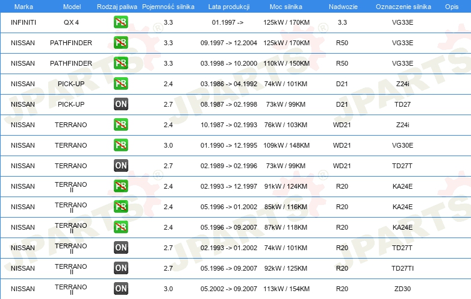Click ON diesel icon in TERRANO TD27T WD21 row
This screenshot has height=299, width=471.
[120, 166]
